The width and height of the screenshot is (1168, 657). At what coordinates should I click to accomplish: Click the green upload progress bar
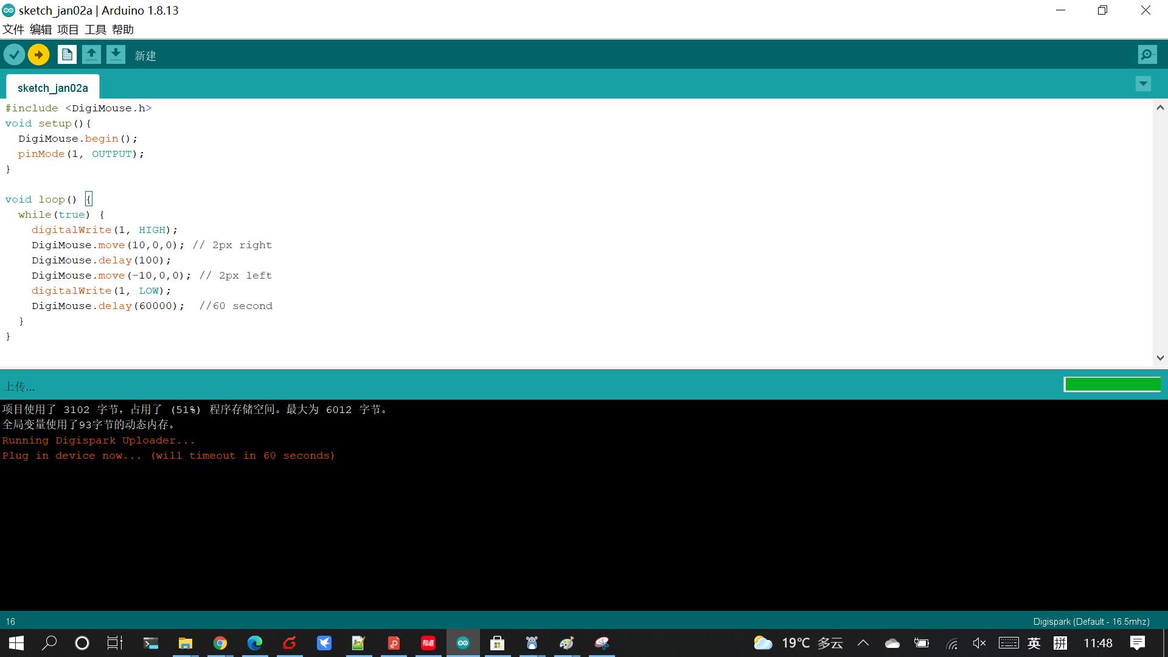tap(1112, 384)
